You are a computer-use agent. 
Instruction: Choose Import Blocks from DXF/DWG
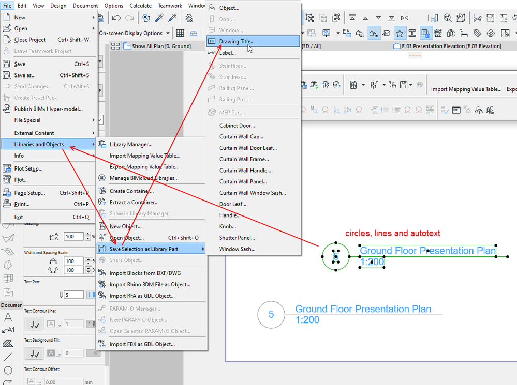(x=151, y=273)
